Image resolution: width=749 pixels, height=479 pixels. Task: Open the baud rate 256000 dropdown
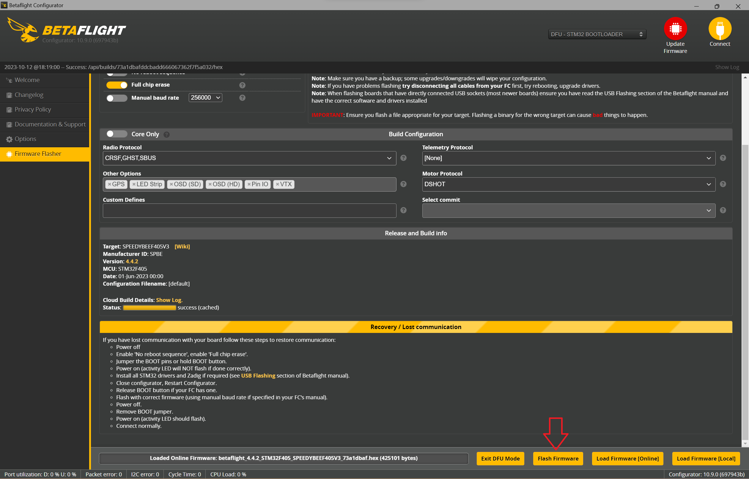[205, 98]
